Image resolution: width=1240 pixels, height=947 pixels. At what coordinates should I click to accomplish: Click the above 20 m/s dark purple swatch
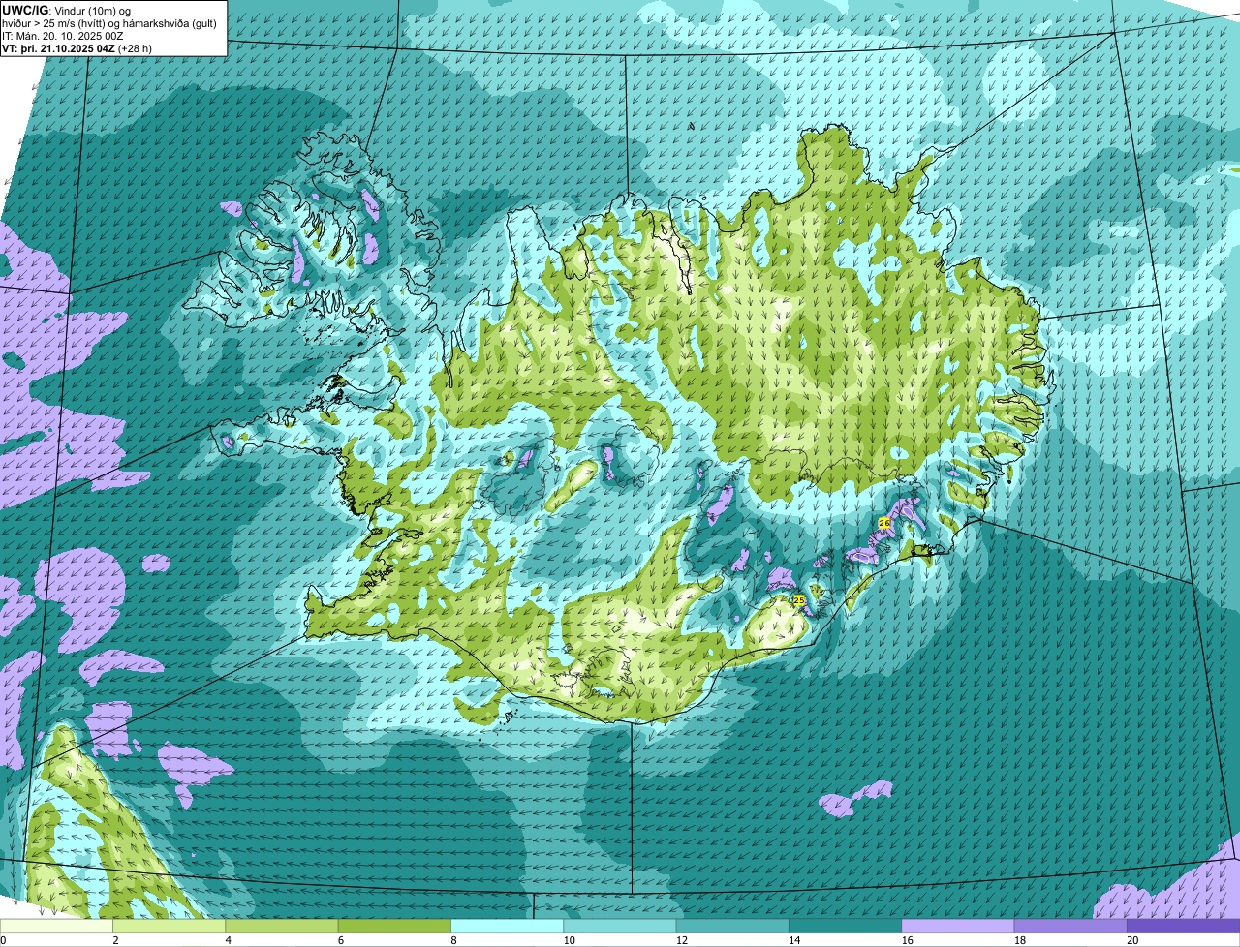pyautogui.click(x=1183, y=927)
